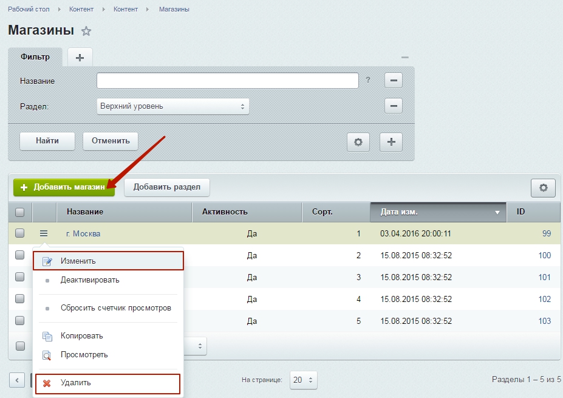
Task: Click the plus button to add filter field
Action: point(391,142)
